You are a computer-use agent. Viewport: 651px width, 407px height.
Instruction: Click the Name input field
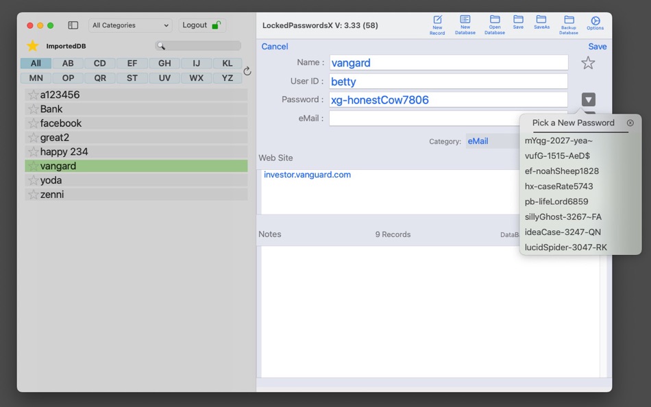coord(448,63)
